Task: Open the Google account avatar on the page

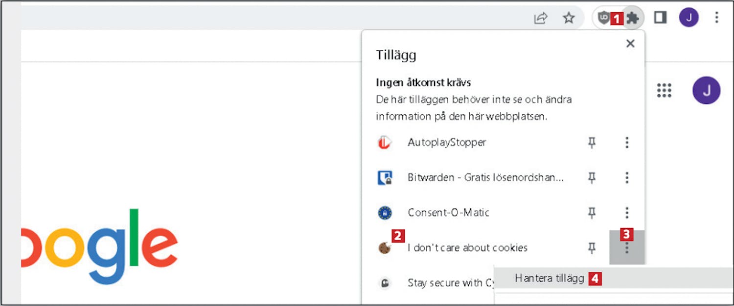Action: coord(706,90)
